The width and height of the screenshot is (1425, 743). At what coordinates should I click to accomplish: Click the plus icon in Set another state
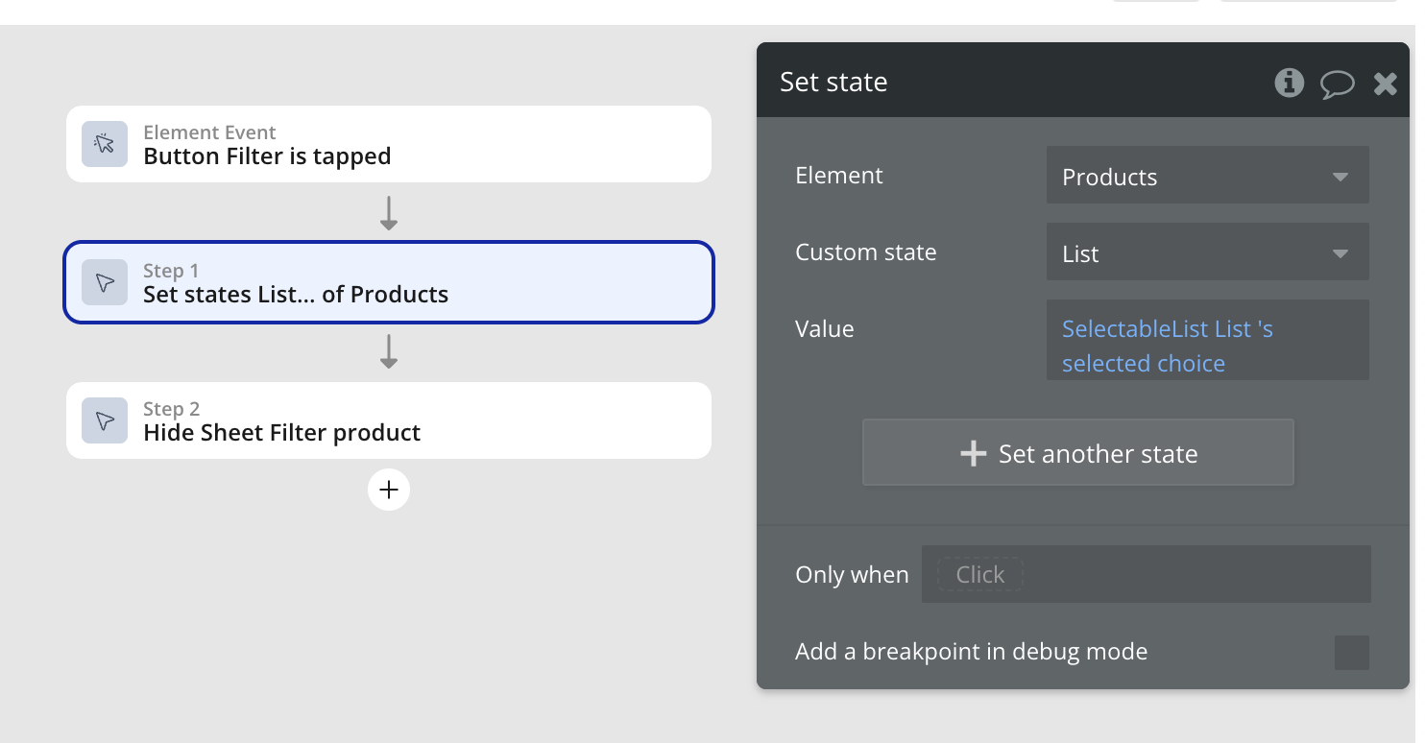click(973, 453)
